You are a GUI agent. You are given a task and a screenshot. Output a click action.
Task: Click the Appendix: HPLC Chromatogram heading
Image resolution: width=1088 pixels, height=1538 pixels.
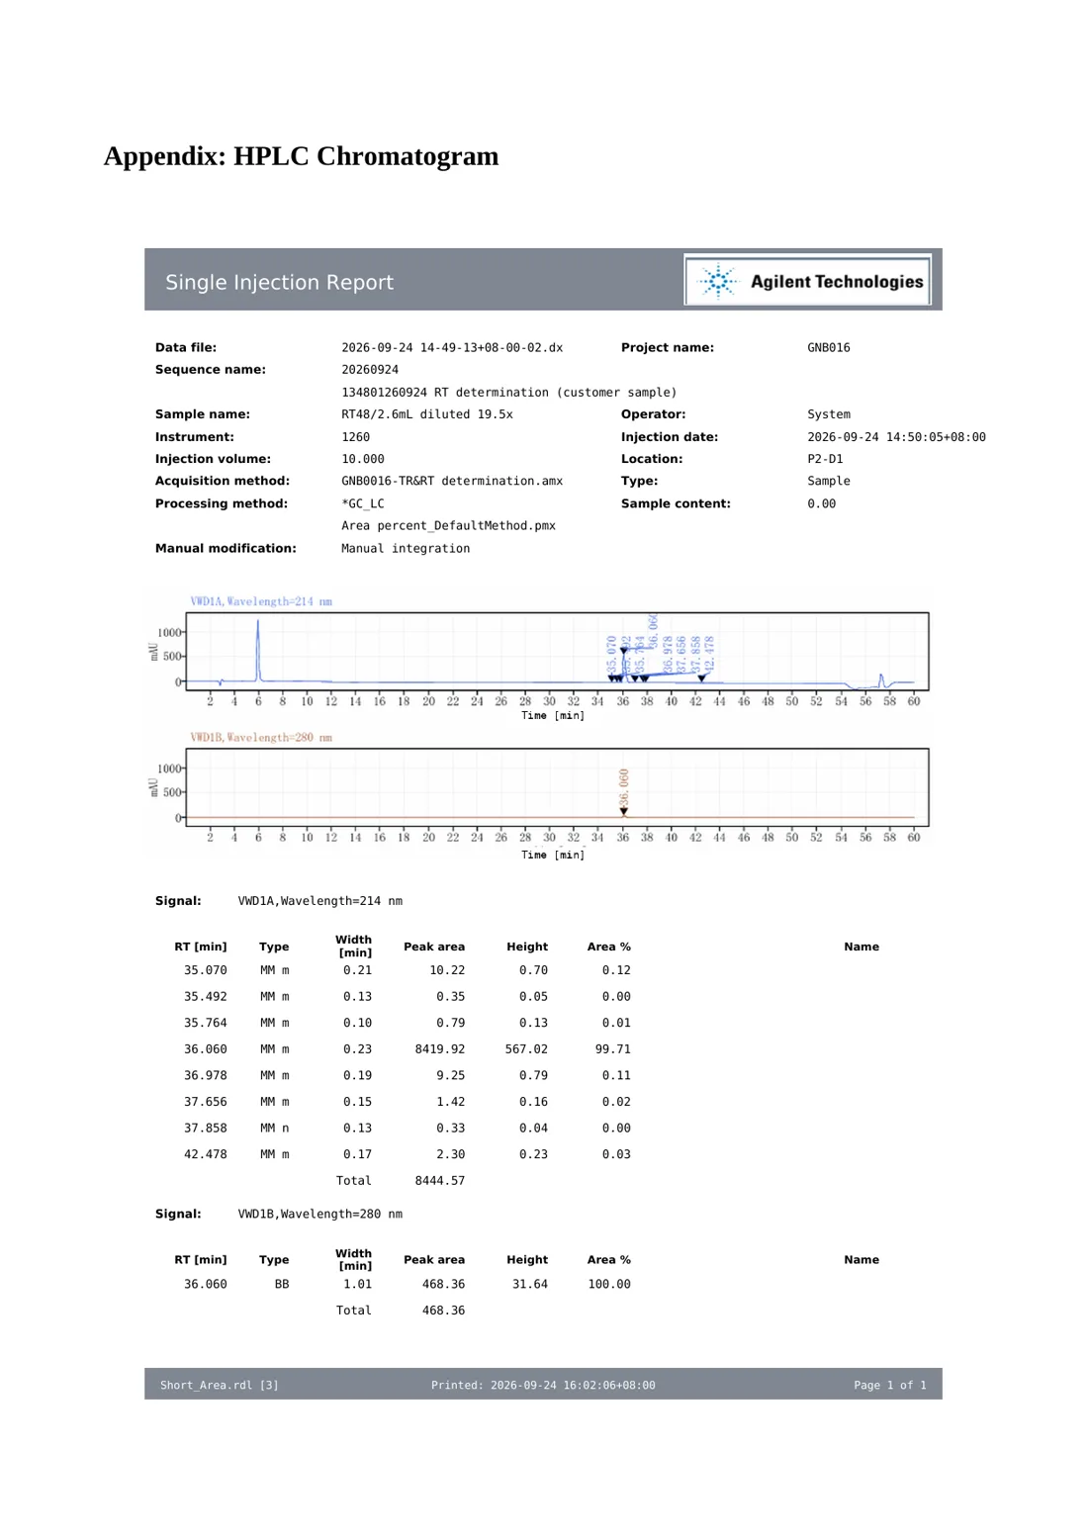point(301,156)
